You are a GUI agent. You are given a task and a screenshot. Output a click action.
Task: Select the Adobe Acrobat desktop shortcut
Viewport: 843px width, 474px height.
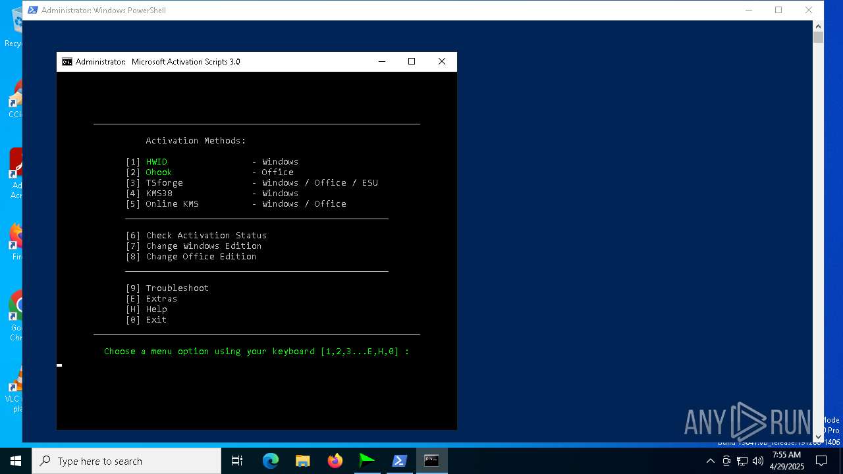tap(16, 173)
